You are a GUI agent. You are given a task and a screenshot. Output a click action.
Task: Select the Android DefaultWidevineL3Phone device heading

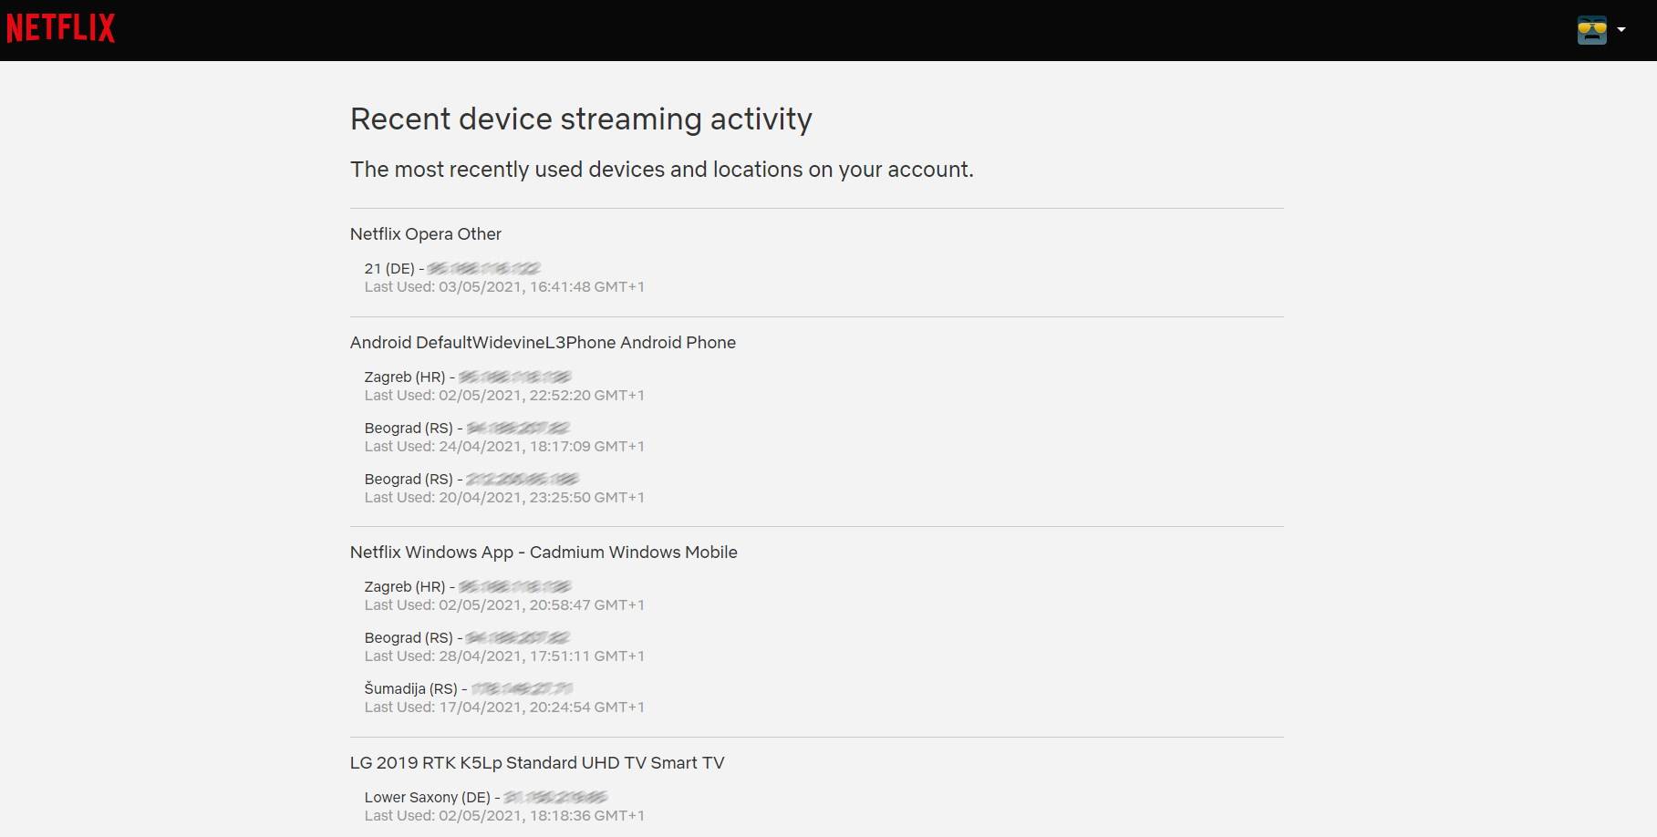[x=543, y=343]
